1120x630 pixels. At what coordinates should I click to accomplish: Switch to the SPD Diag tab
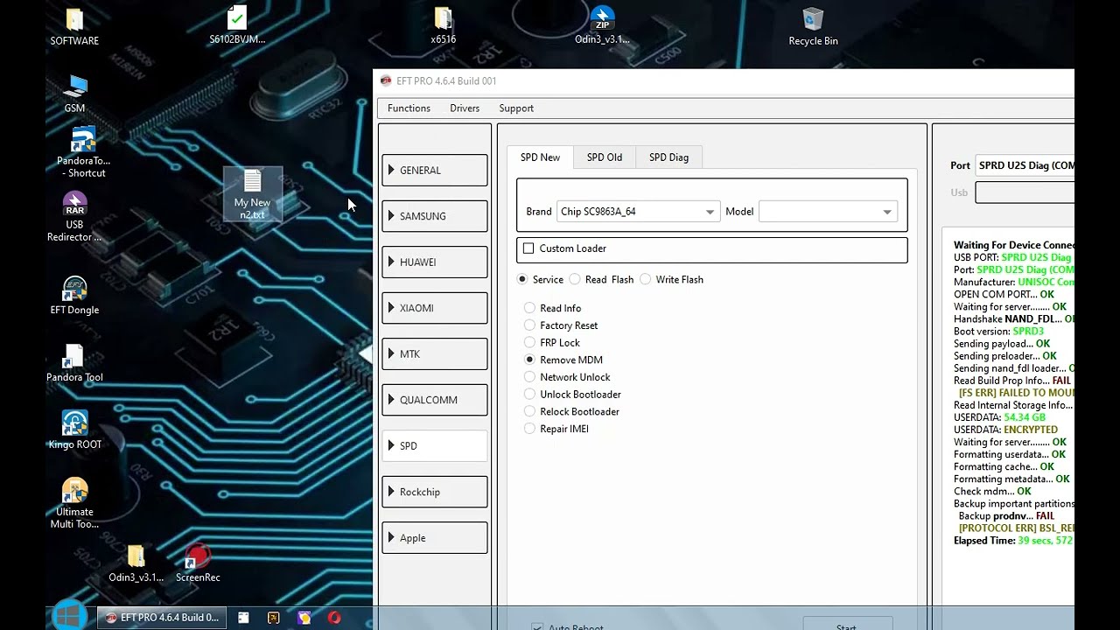[x=668, y=157]
